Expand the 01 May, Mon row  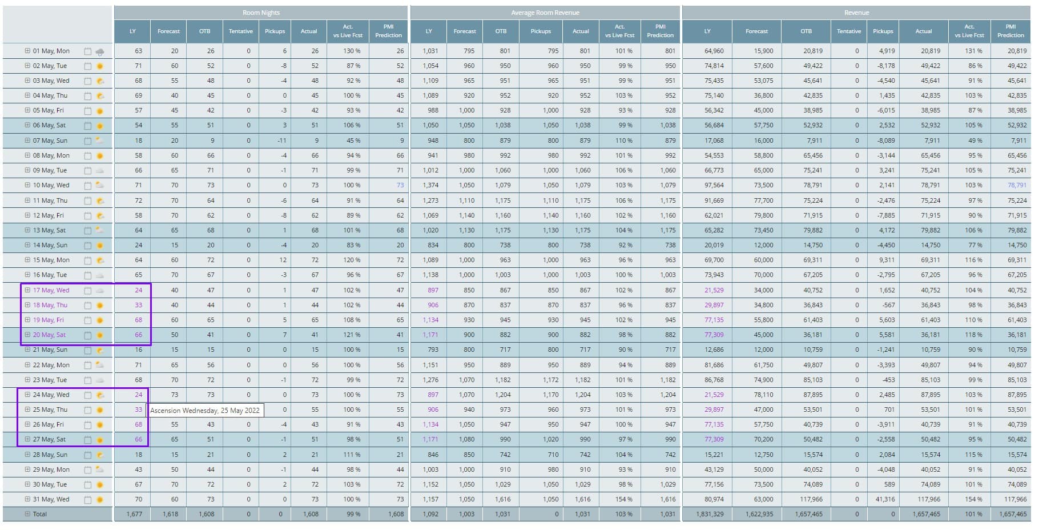(x=27, y=51)
